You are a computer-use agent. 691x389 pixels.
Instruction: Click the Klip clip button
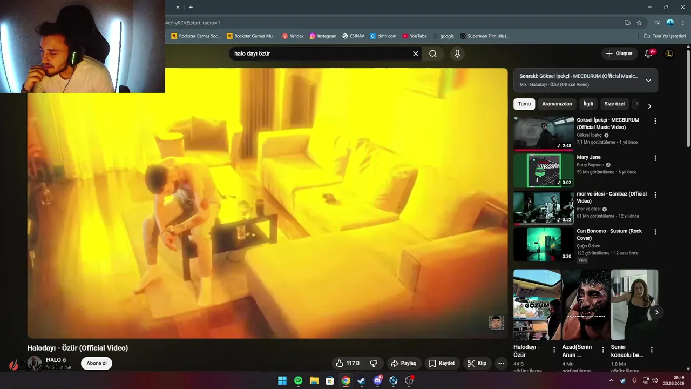click(477, 363)
